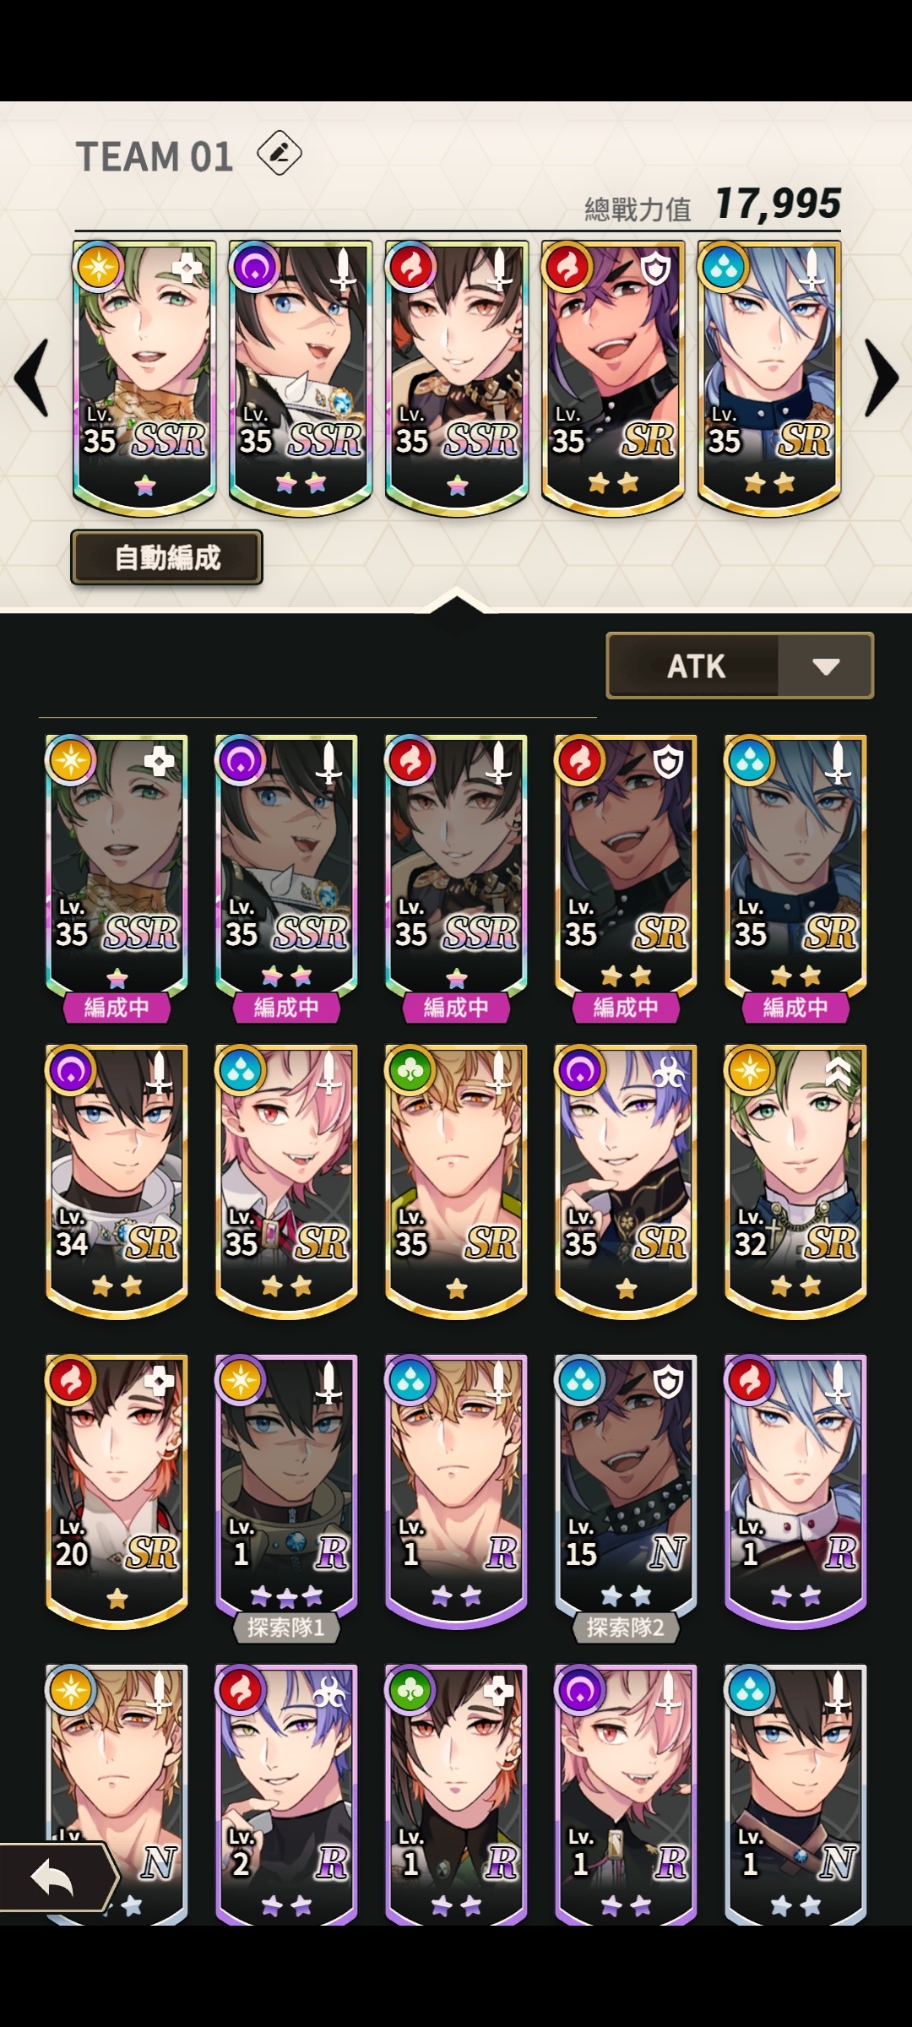Open the ATK sort dropdown
This screenshot has width=912, height=2027.
coord(740,666)
